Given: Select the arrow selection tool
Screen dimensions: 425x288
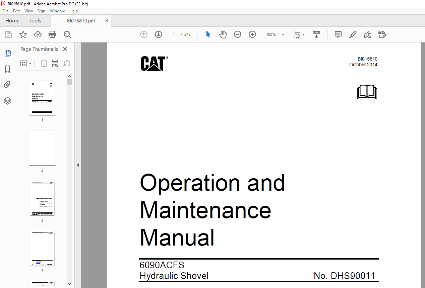Looking at the screenshot, I should coord(208,34).
